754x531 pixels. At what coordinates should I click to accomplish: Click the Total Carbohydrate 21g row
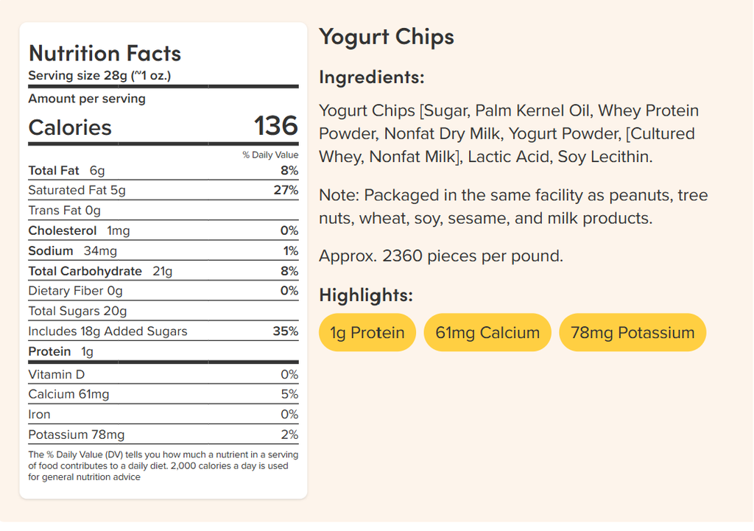100,271
